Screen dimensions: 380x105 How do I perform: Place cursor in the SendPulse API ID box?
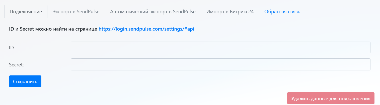(x=220, y=48)
